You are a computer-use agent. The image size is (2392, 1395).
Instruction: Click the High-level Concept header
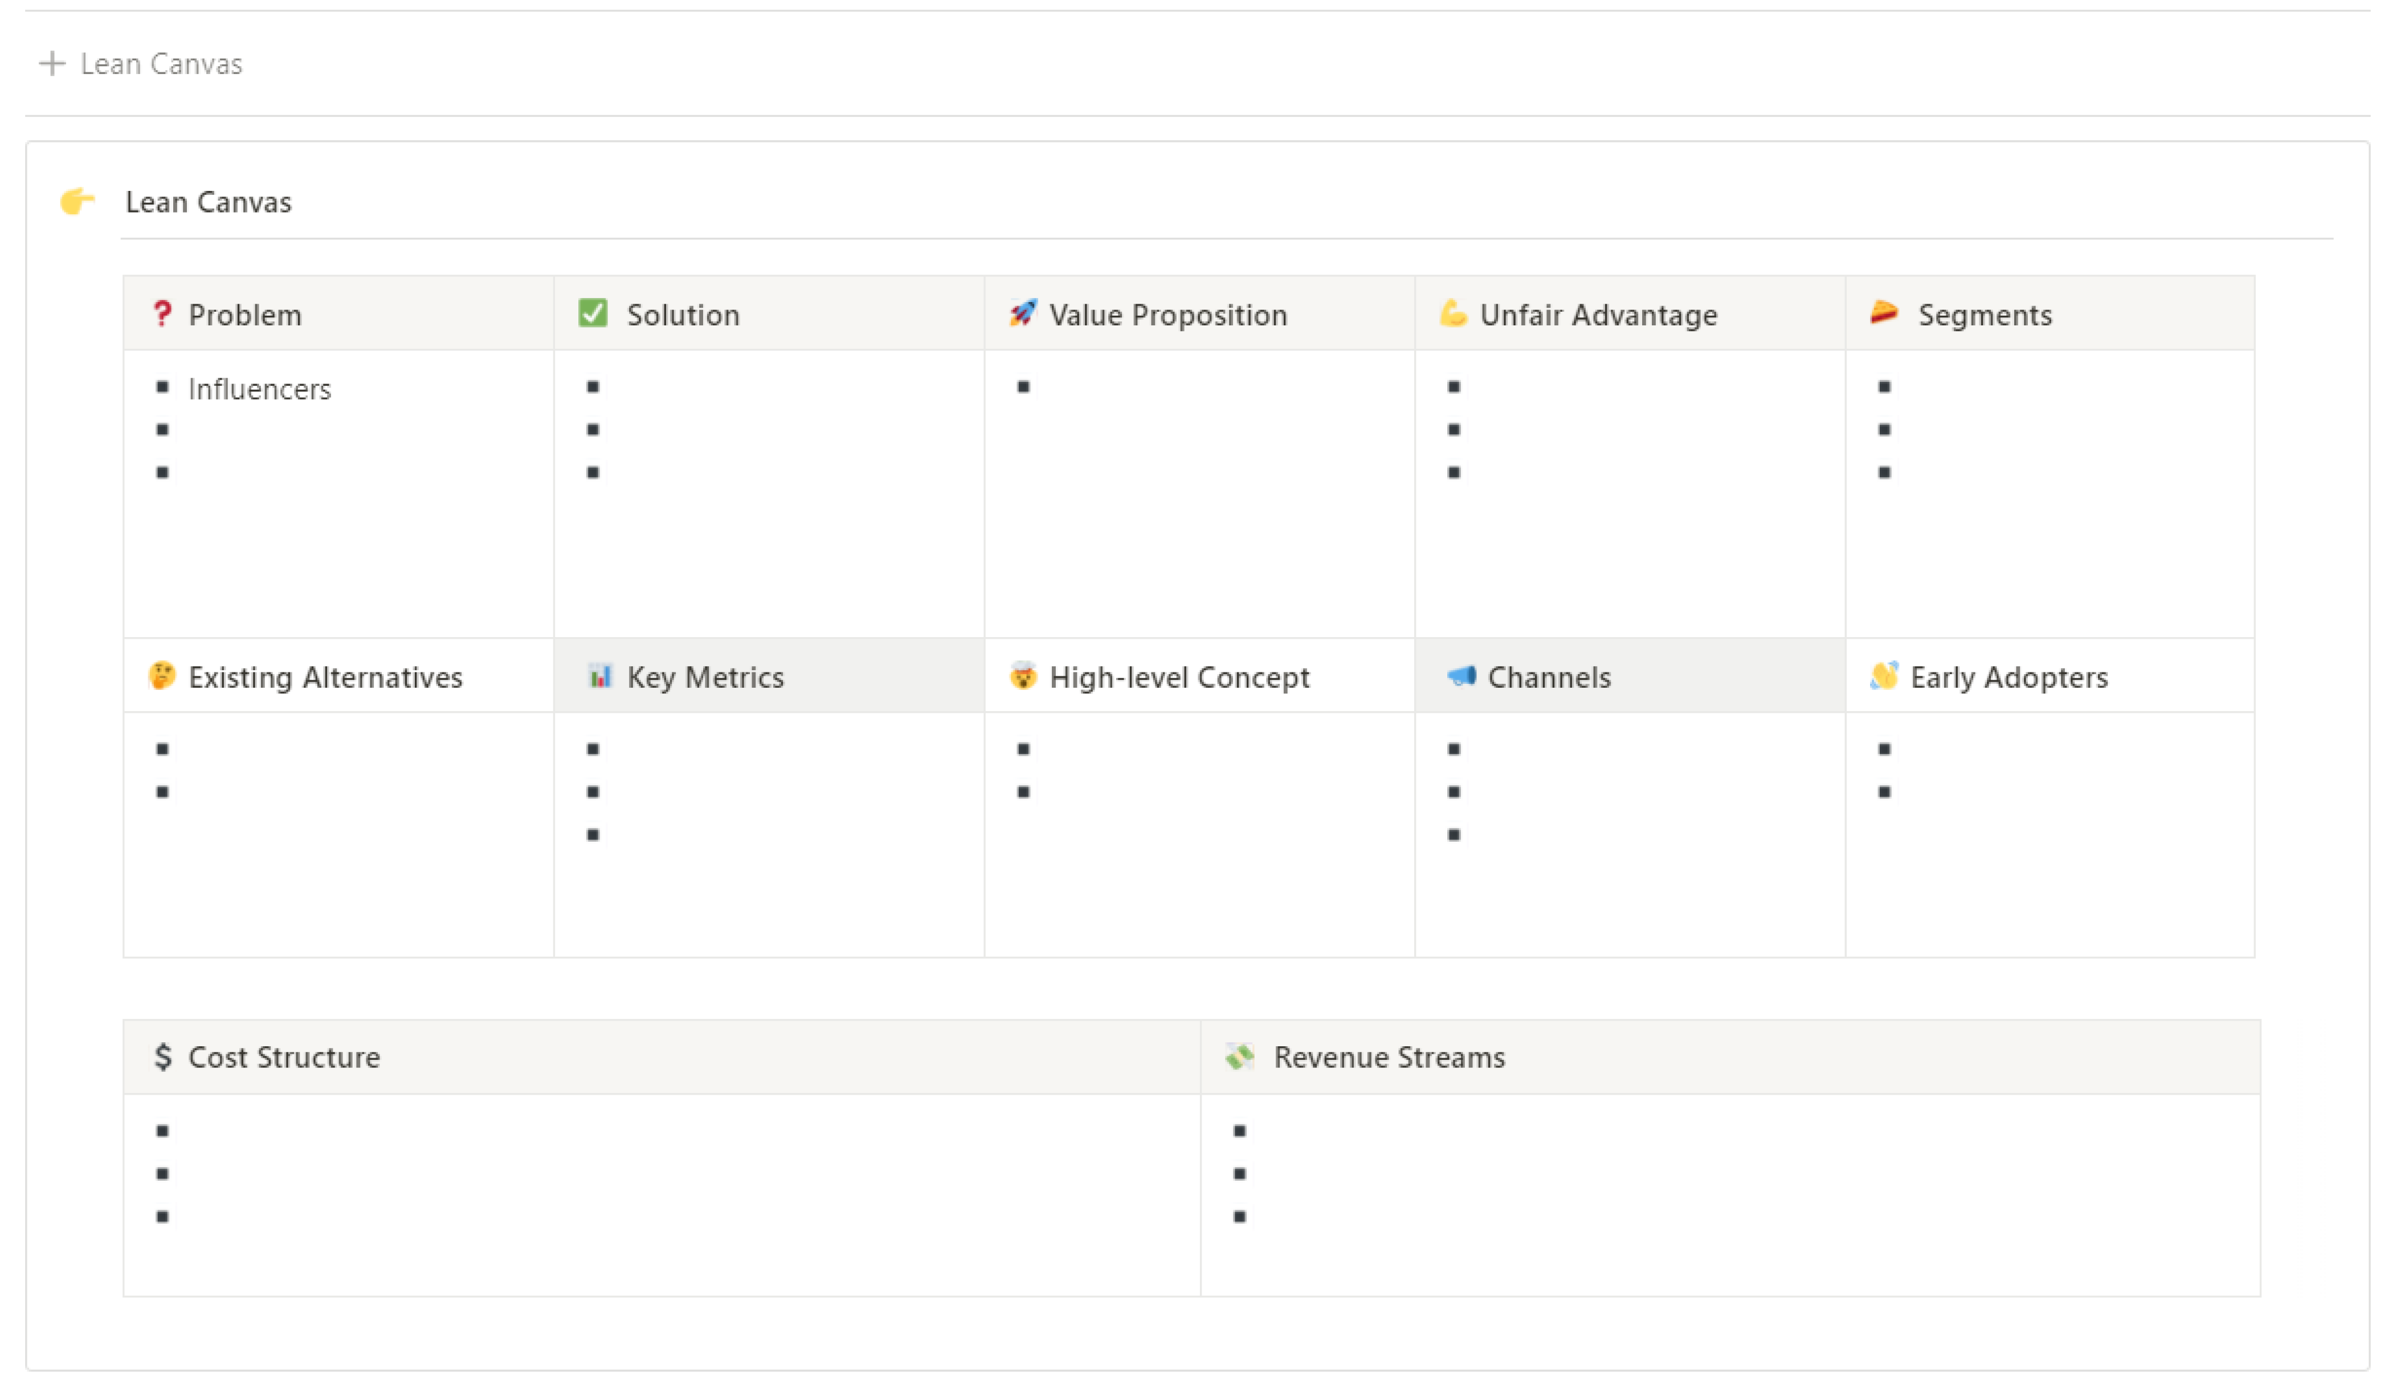click(1179, 677)
